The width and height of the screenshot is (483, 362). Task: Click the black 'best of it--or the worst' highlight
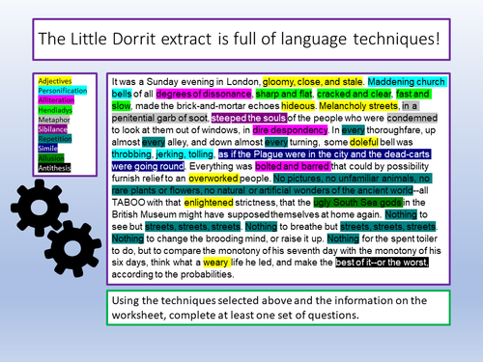tap(382, 263)
